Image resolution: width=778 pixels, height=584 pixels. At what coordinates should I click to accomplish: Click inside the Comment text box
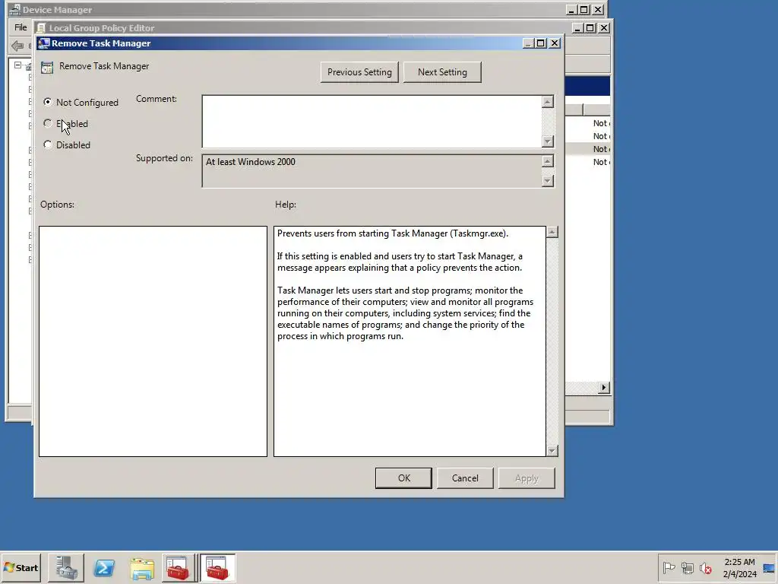372,121
